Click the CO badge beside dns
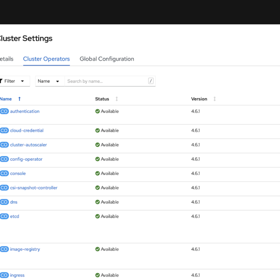This screenshot has height=280, width=280. pyautogui.click(x=4, y=202)
